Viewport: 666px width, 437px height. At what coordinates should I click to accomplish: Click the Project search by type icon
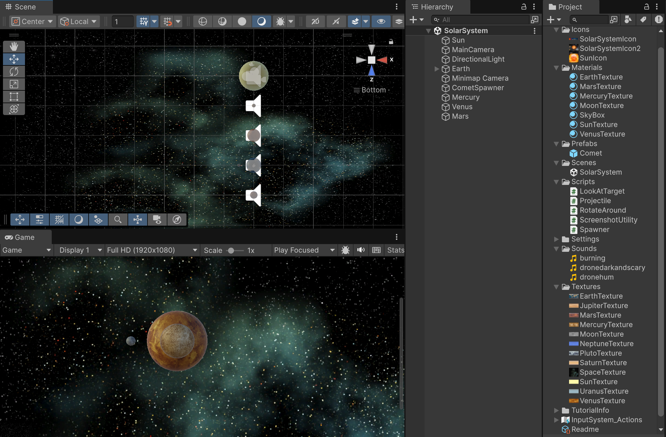tap(628, 20)
